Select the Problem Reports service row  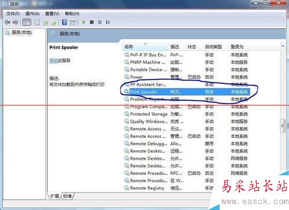point(186,99)
